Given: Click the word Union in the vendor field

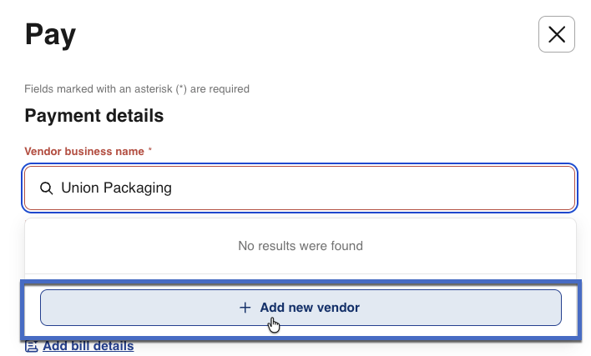Looking at the screenshot, I should click(80, 188).
